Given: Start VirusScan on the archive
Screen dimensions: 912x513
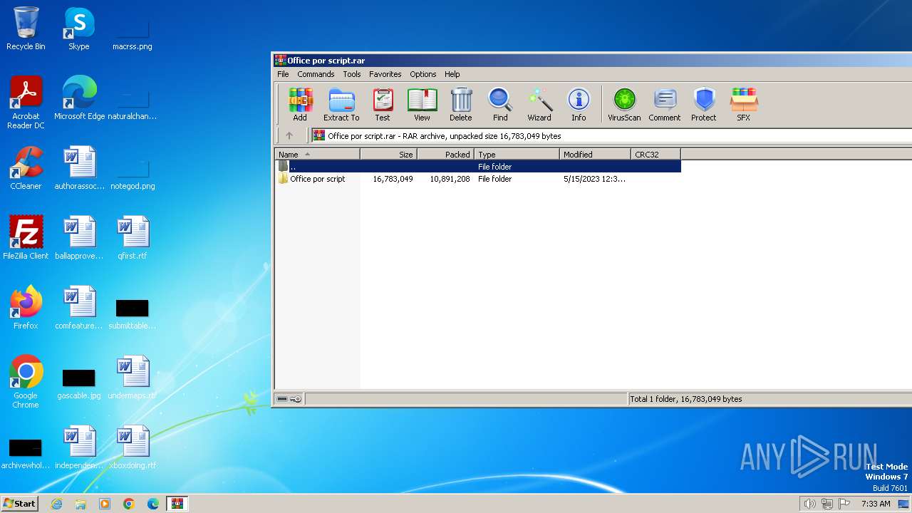Looking at the screenshot, I should (624, 105).
